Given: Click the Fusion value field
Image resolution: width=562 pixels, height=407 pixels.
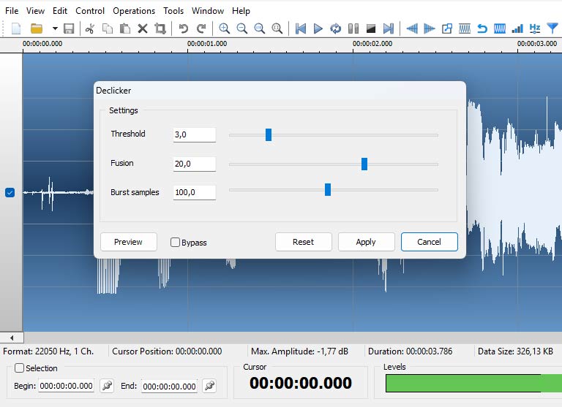Looking at the screenshot, I should (195, 164).
